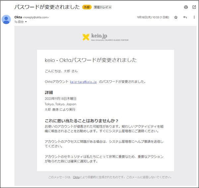This screenshot has height=188, width=199.
Task: Click the yellow X emblem beside keio.jp
Action: pyautogui.click(x=86, y=37)
